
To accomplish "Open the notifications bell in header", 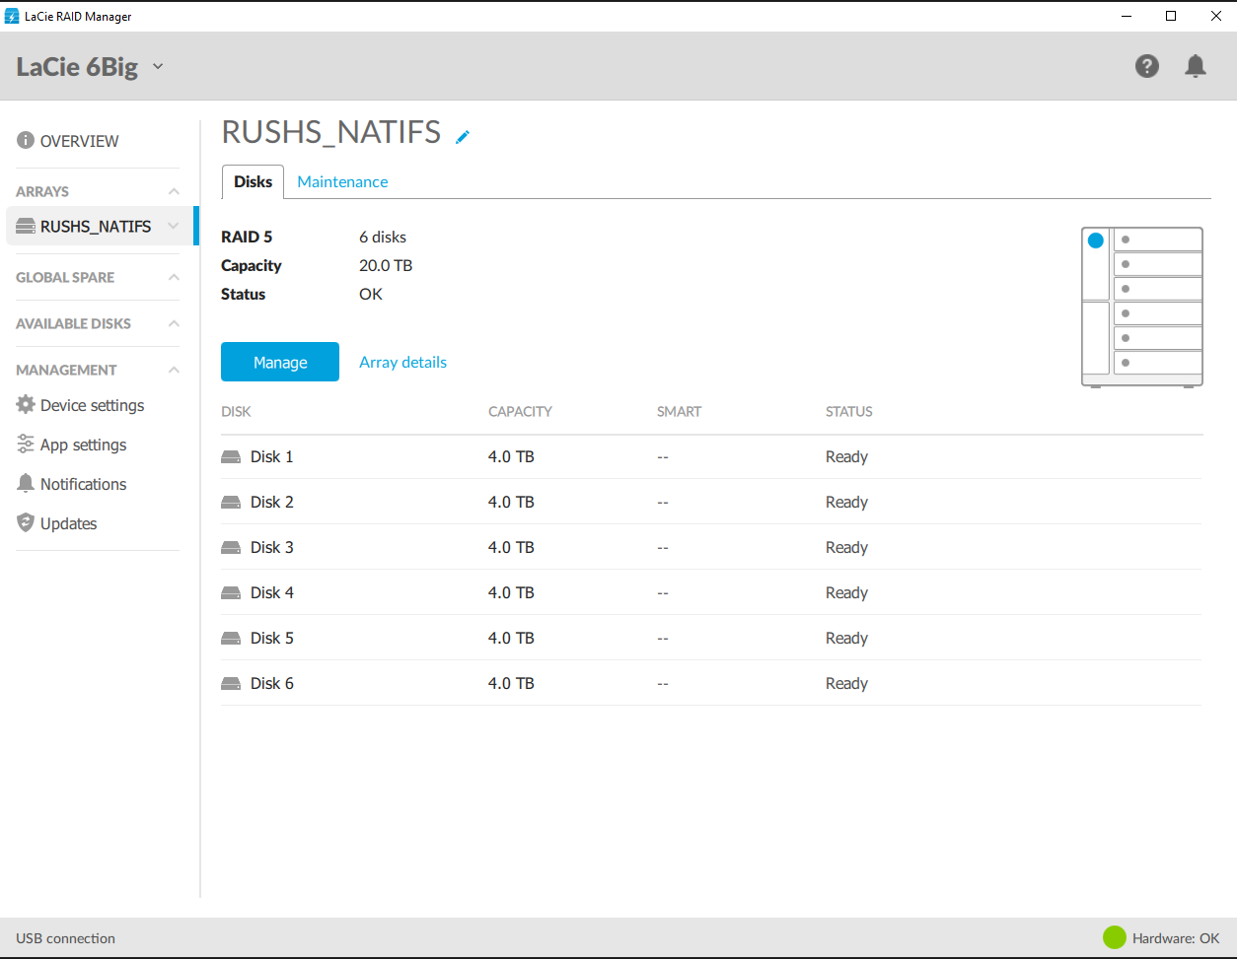I will [1196, 66].
